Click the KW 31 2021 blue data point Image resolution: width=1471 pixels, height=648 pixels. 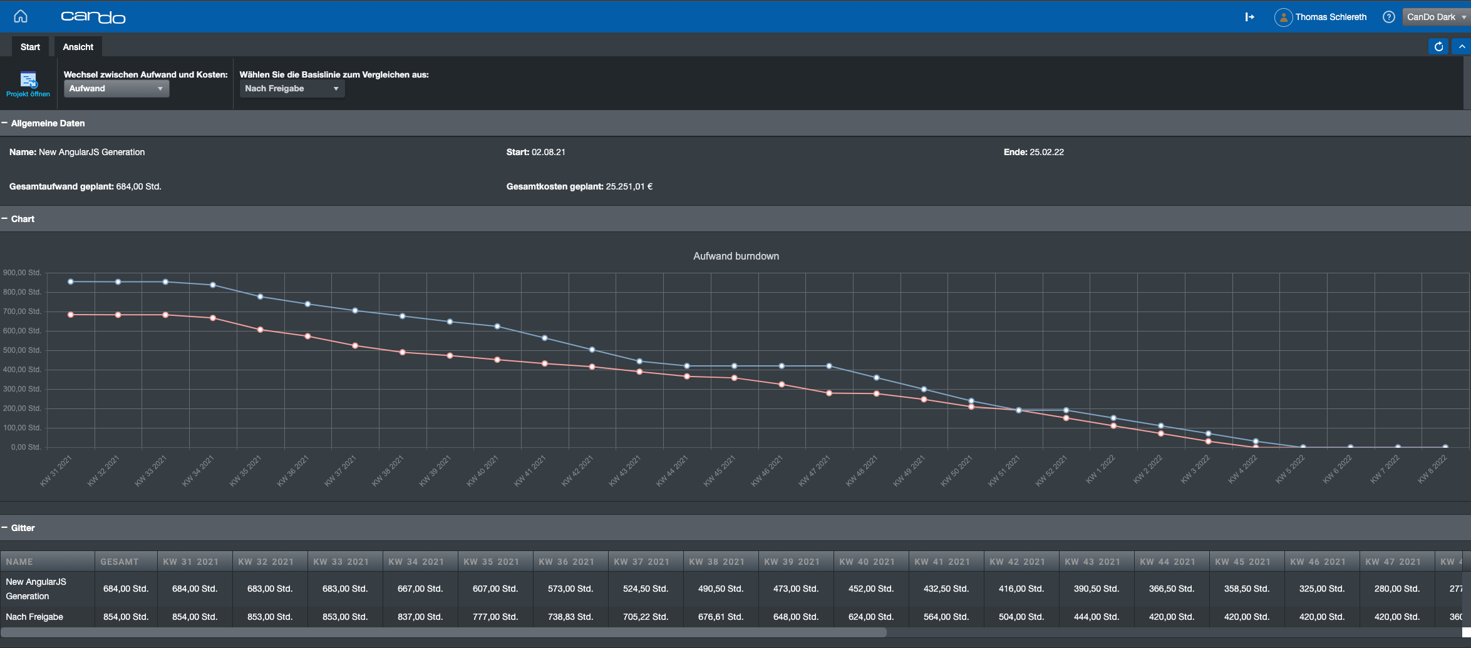[71, 282]
